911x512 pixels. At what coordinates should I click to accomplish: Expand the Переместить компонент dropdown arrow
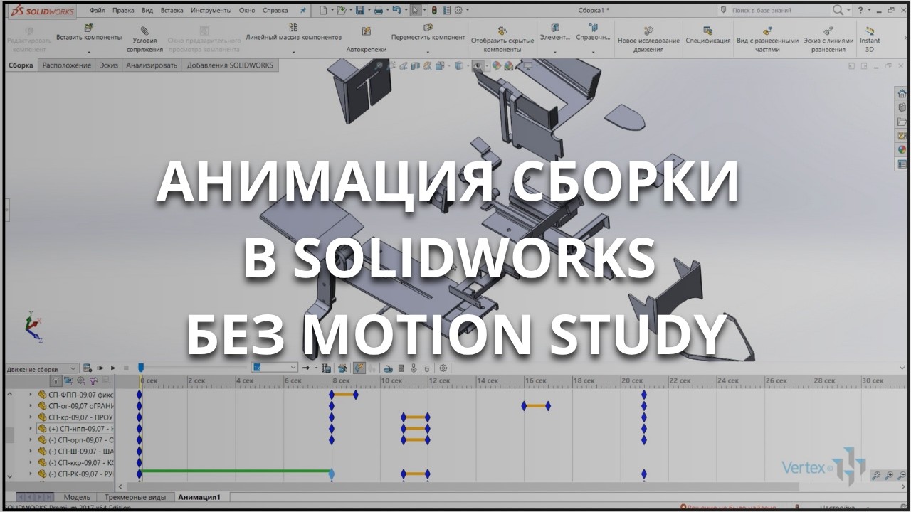428,51
